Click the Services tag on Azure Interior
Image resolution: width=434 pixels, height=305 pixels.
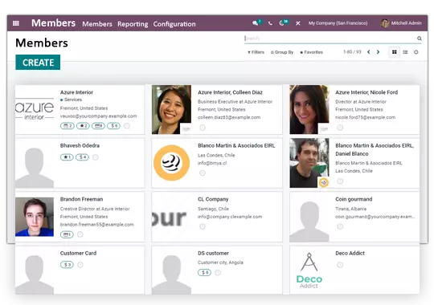coord(72,100)
